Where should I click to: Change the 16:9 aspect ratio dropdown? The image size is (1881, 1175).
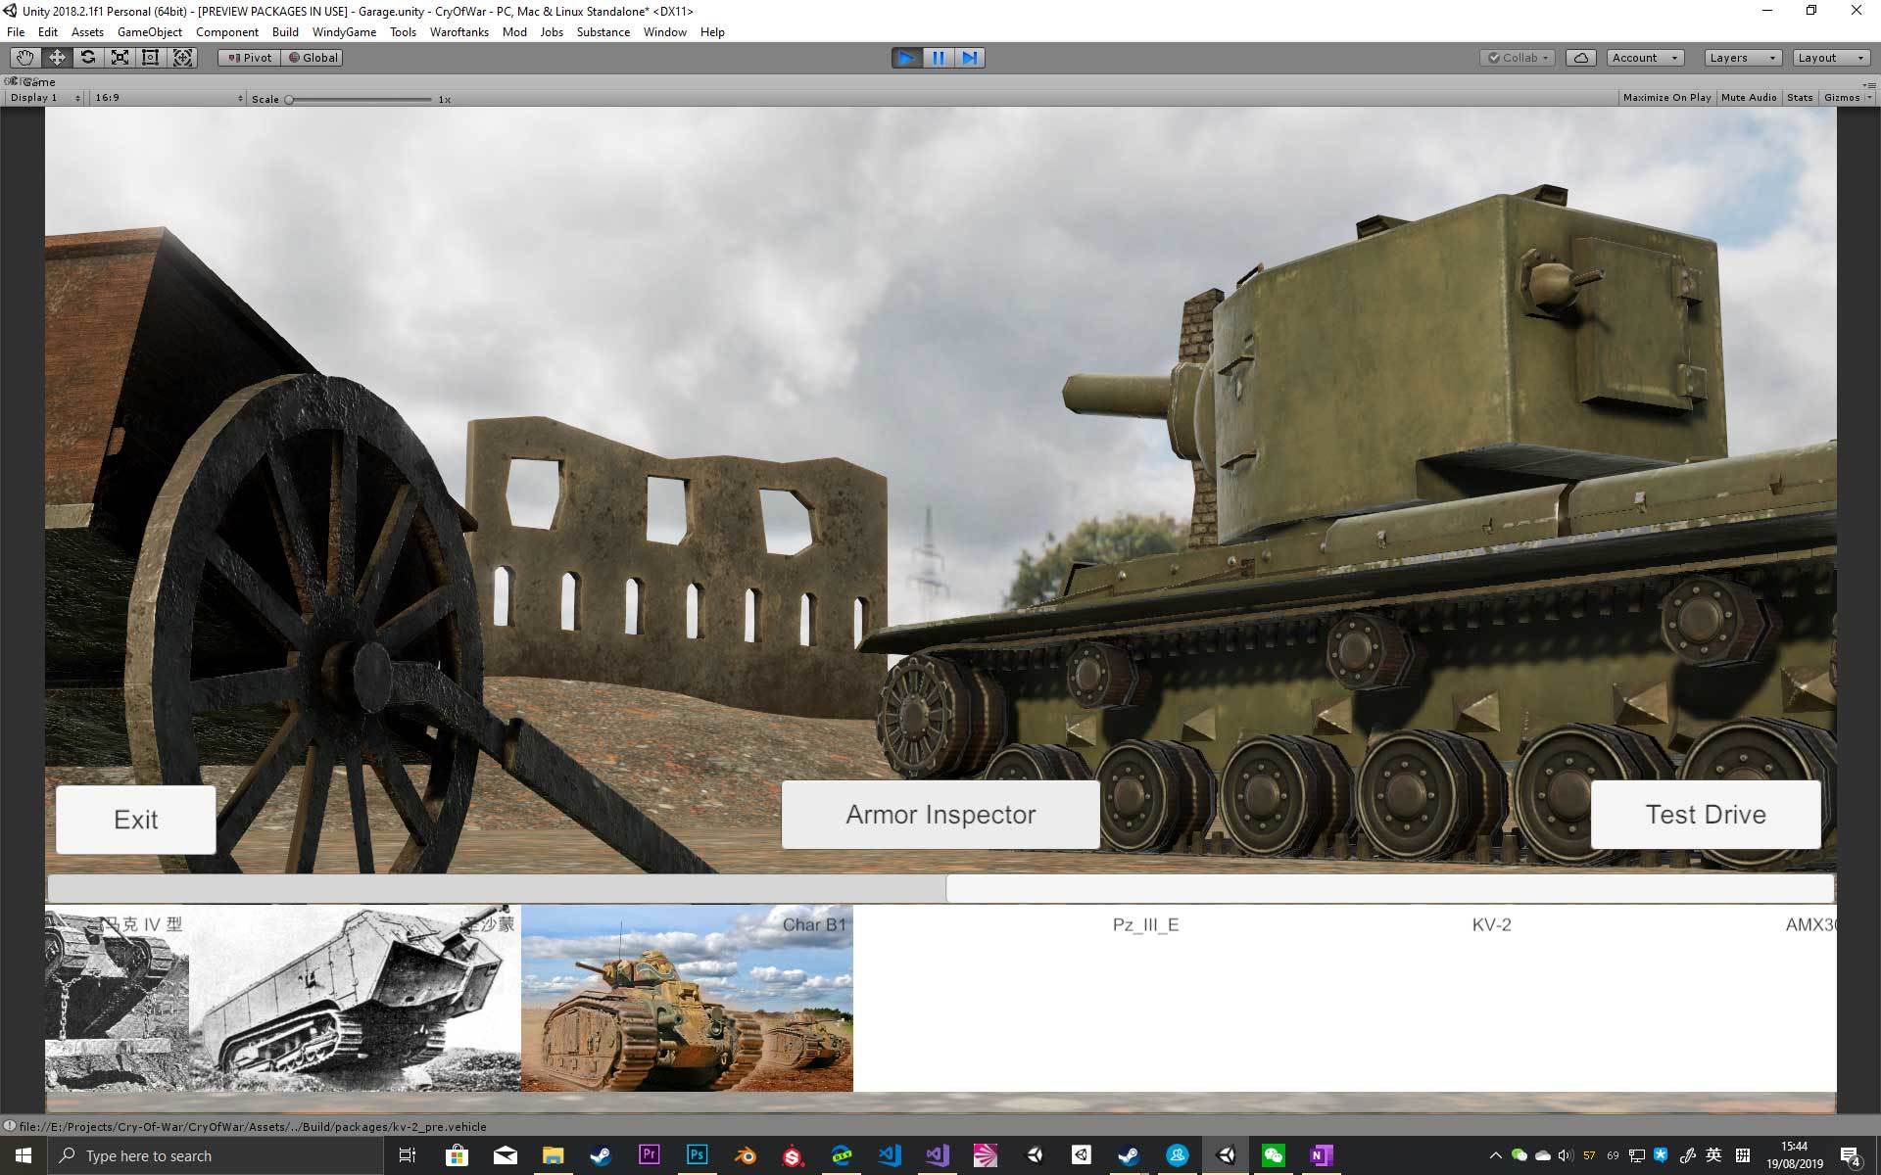[169, 98]
